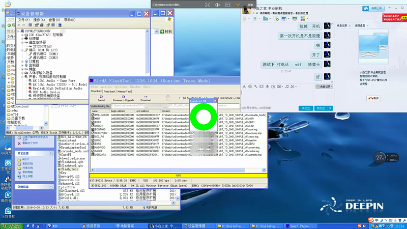
Task: Uncheck the MBR partition checkbox
Action: (x=93, y=119)
